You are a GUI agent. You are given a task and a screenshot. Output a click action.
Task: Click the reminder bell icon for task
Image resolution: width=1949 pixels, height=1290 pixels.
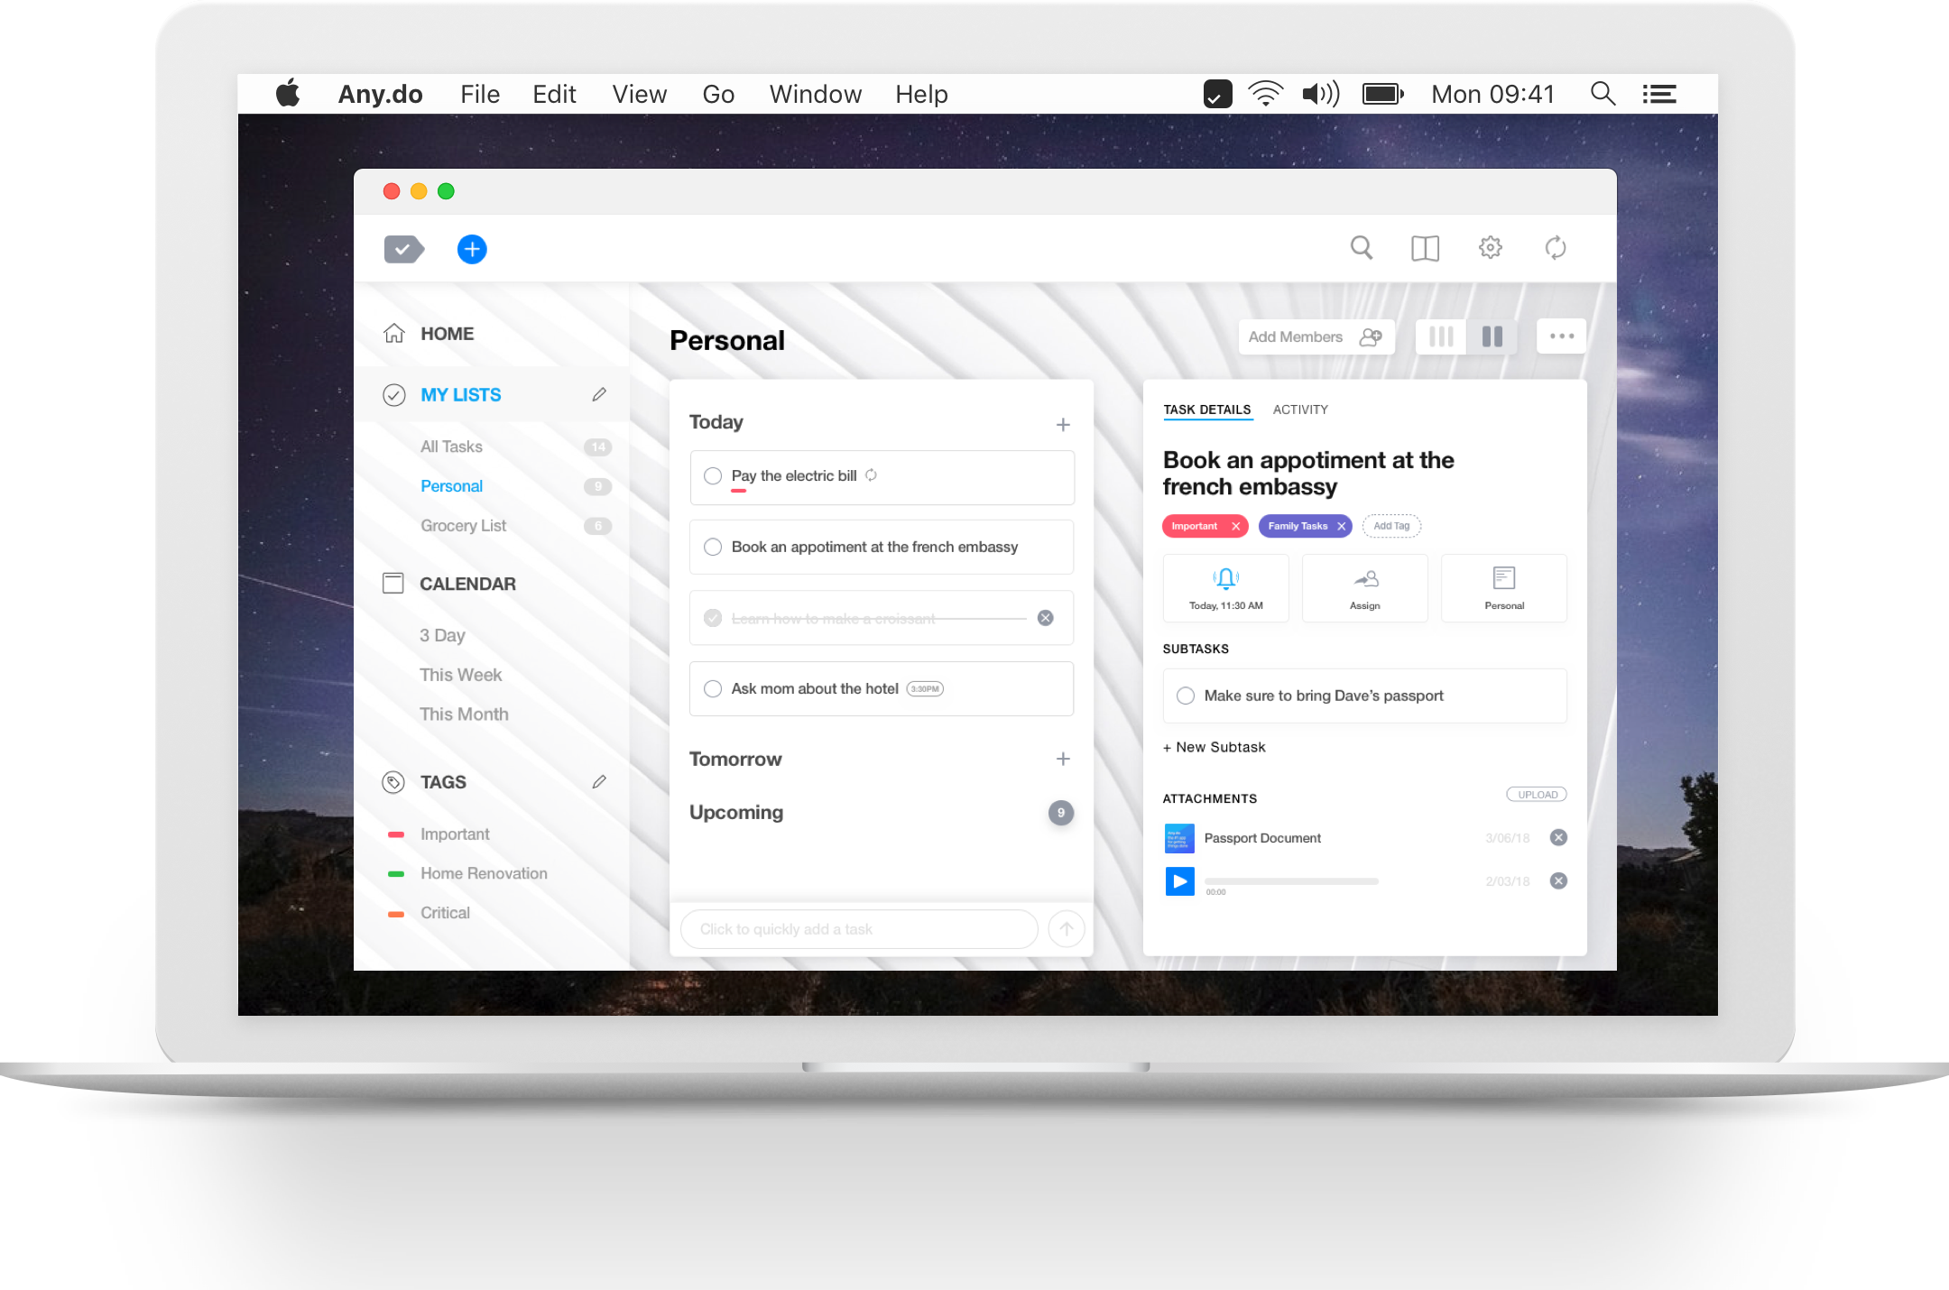[x=1224, y=579]
